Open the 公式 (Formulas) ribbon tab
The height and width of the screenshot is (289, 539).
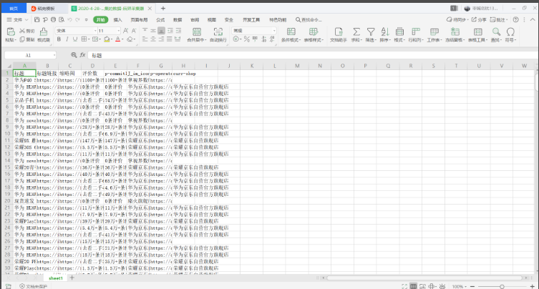click(x=160, y=20)
